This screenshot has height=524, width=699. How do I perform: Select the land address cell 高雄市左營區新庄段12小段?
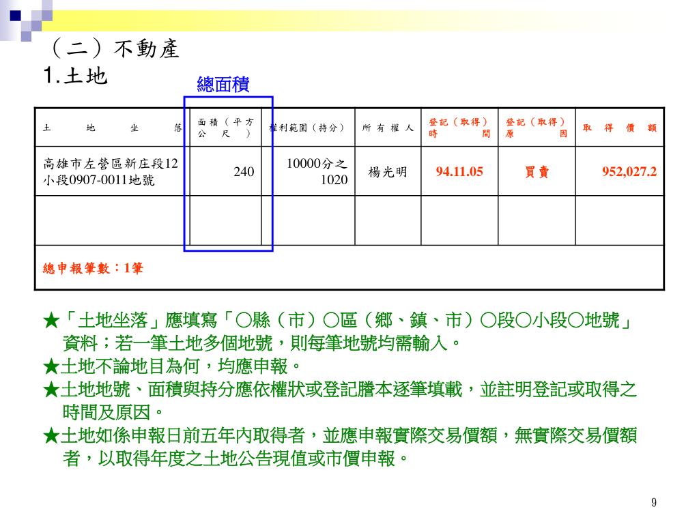111,171
